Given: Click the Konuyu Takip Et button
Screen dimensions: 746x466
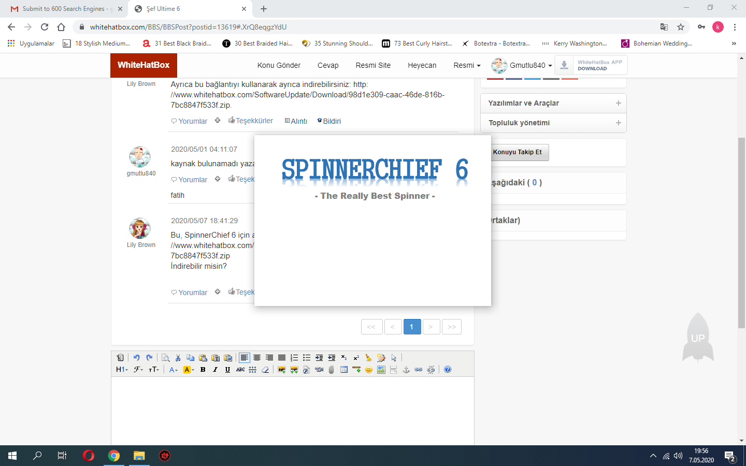Looking at the screenshot, I should click(518, 152).
